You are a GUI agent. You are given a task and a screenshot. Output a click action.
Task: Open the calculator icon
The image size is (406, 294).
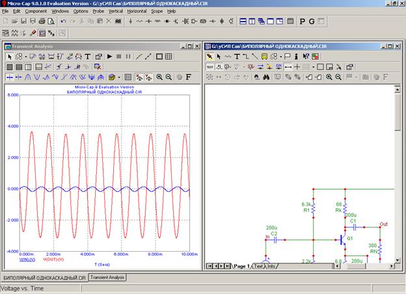pyautogui.click(x=290, y=21)
